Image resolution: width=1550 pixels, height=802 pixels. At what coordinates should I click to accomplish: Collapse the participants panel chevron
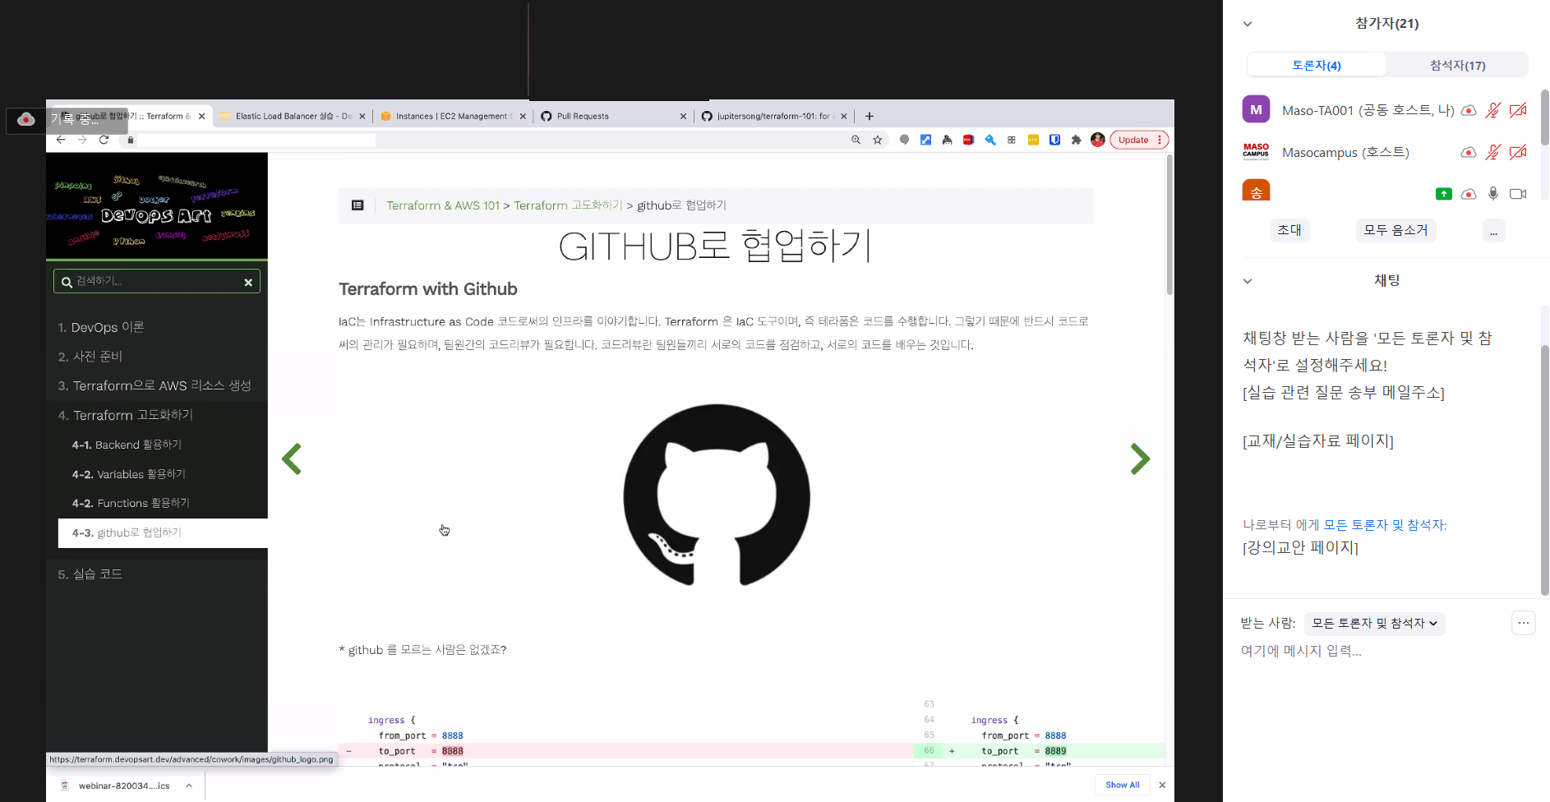click(1248, 24)
